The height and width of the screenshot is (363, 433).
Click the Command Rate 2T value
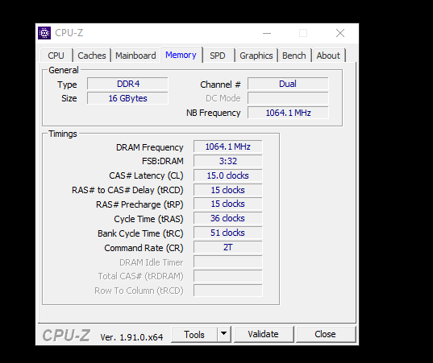coord(228,247)
